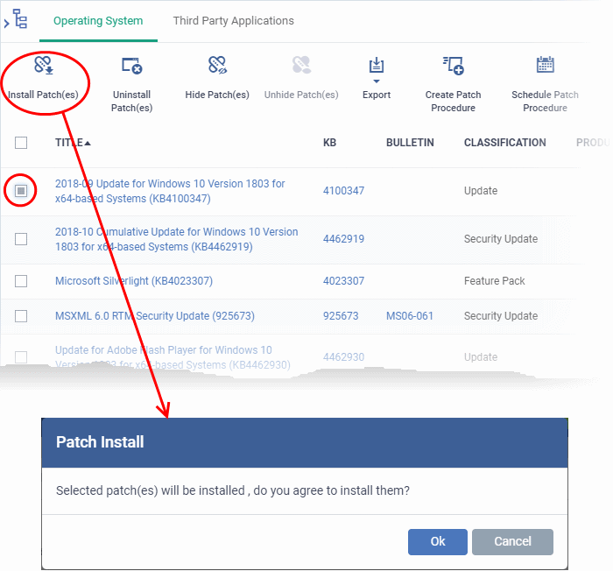Switch to Operating System tab
Viewport: 613px width, 571px height.
click(98, 21)
